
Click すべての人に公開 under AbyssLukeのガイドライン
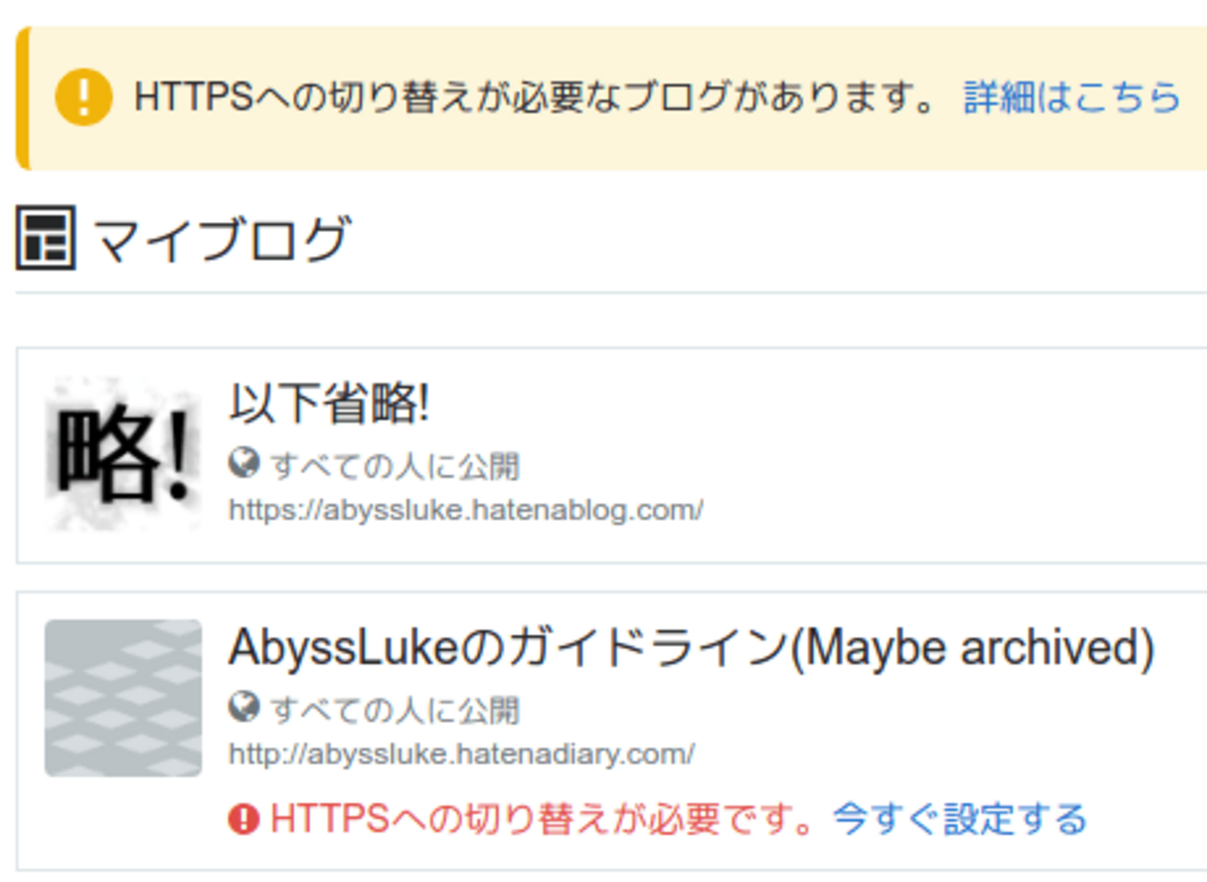coord(395,709)
